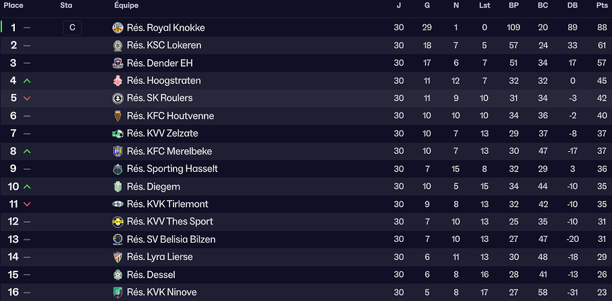Sort standings by Équipe column header
This screenshot has width=612, height=301.
[126, 5]
